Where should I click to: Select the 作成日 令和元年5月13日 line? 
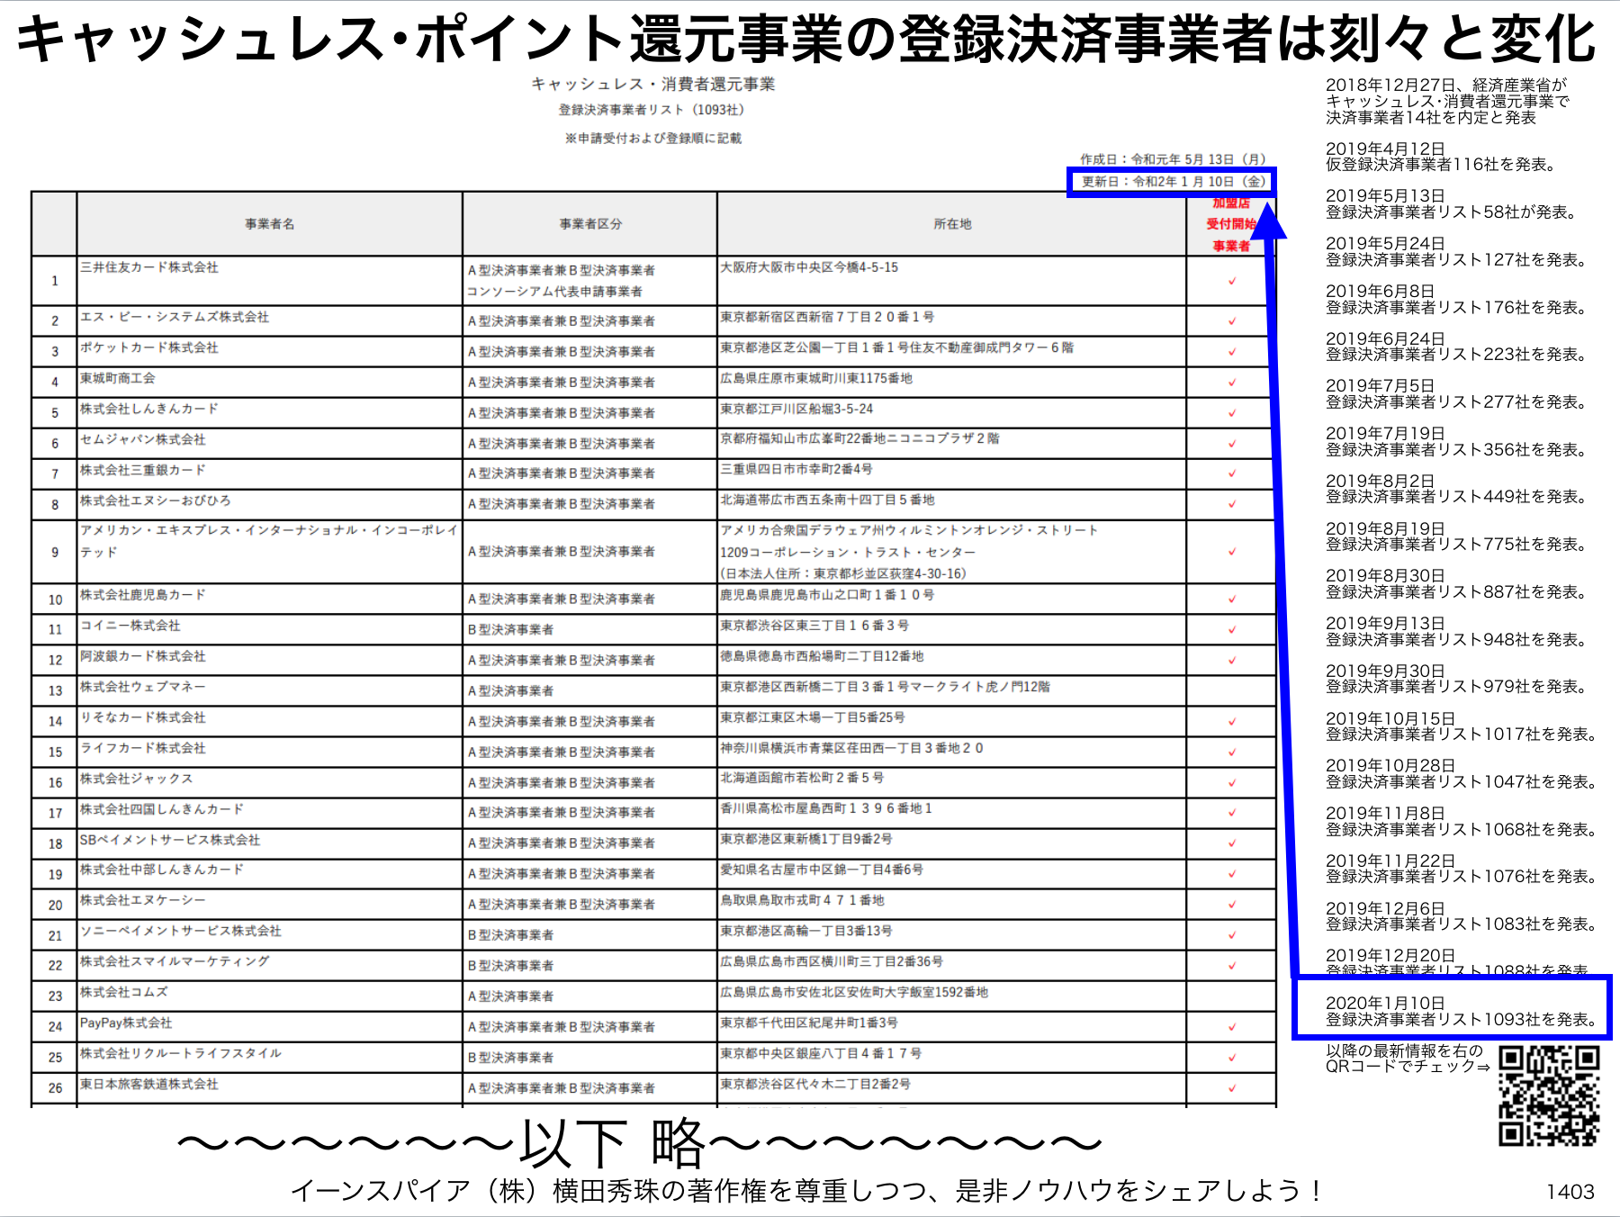tap(1173, 159)
